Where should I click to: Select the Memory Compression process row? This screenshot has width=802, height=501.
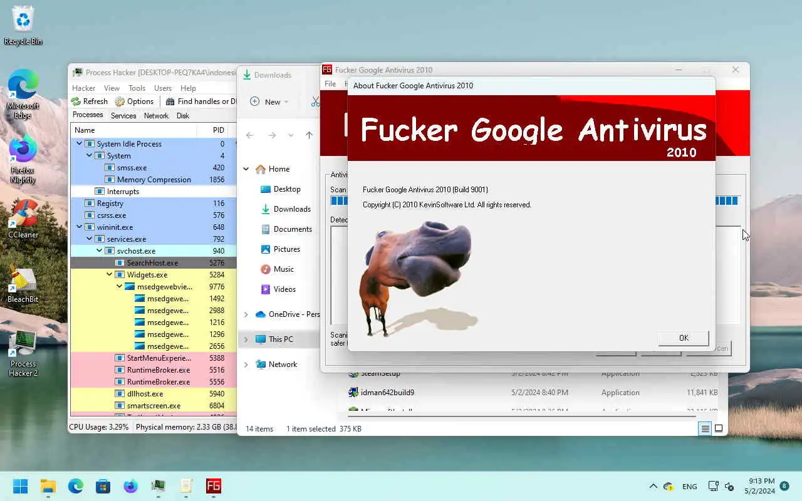[x=153, y=180]
